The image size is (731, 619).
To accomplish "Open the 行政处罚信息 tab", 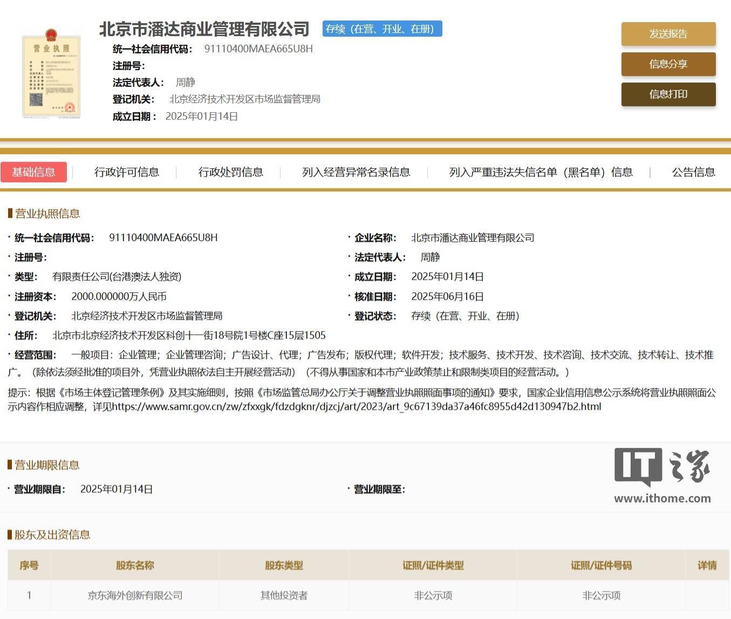I will click(231, 172).
